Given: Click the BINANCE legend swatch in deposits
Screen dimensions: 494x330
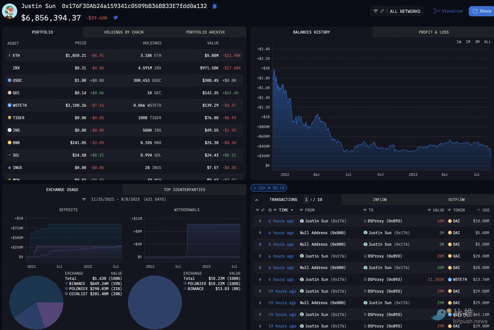Looking at the screenshot, I should click(x=67, y=284).
